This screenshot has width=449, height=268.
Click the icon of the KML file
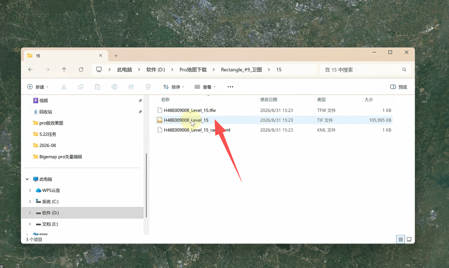tap(160, 130)
